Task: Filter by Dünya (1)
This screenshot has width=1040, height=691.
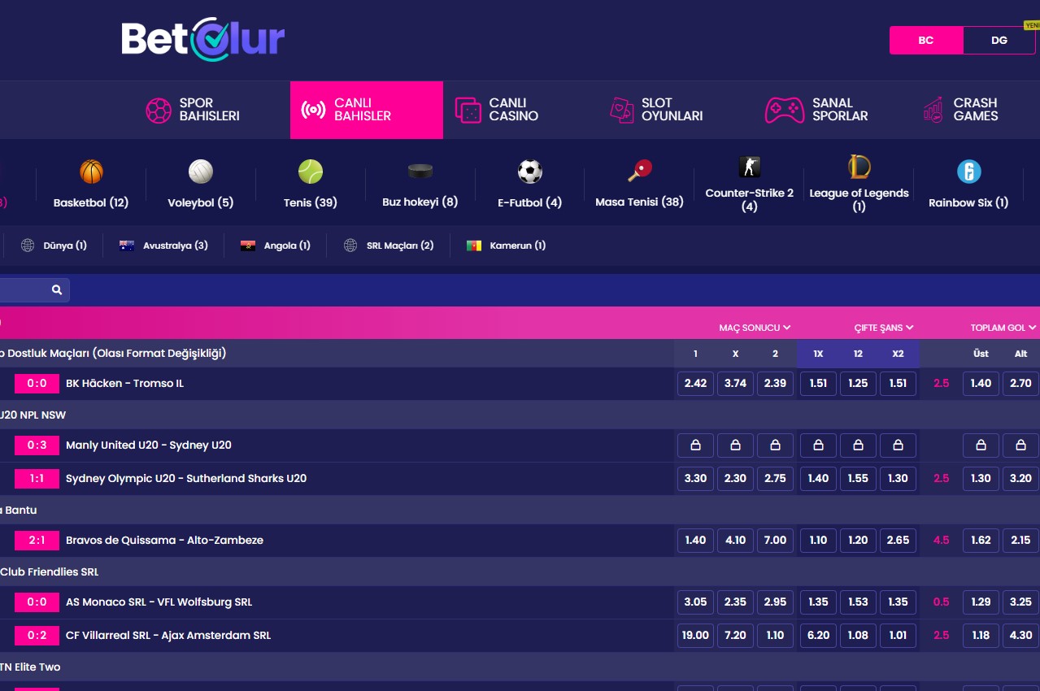Action: click(55, 246)
